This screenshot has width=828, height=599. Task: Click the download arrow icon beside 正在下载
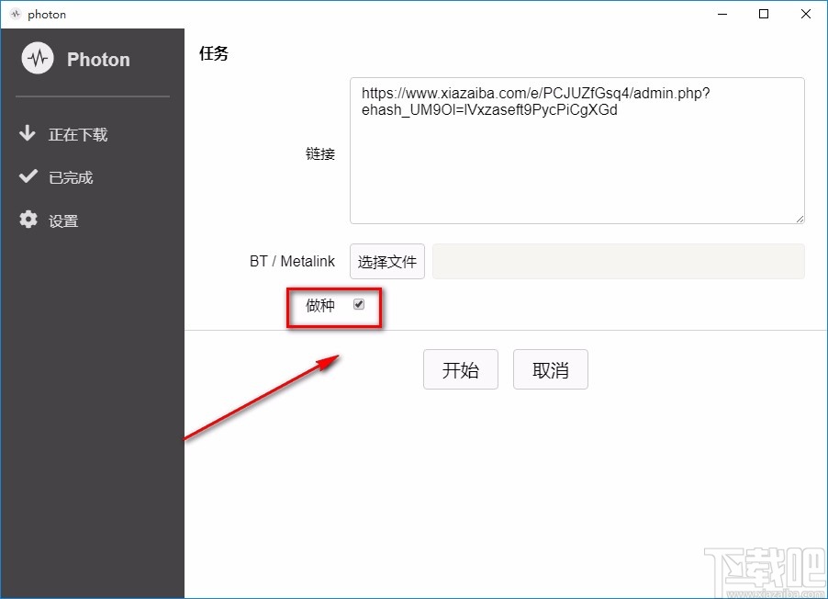pos(28,134)
